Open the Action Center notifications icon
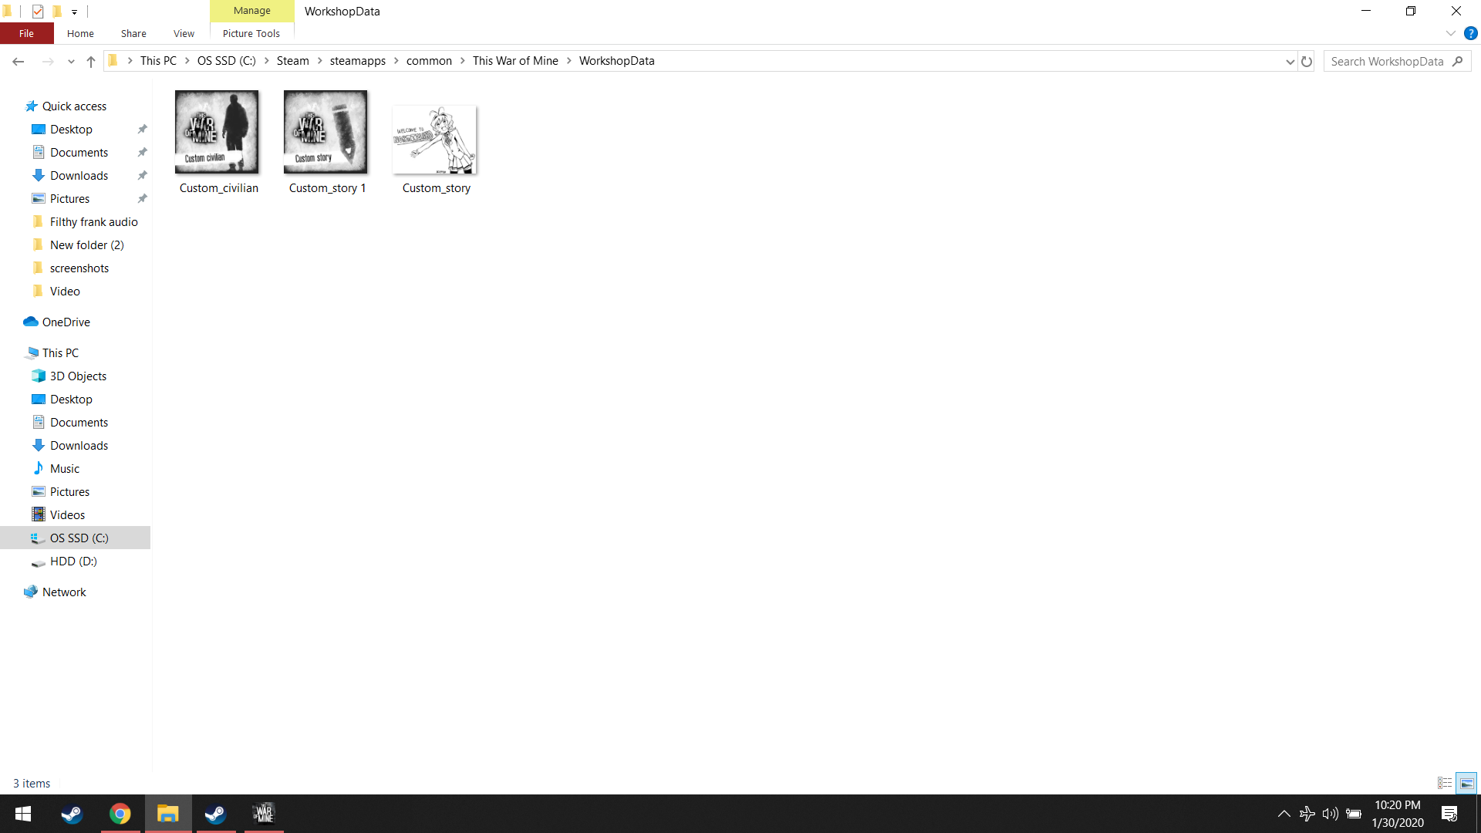Viewport: 1481px width, 833px height. click(1449, 814)
